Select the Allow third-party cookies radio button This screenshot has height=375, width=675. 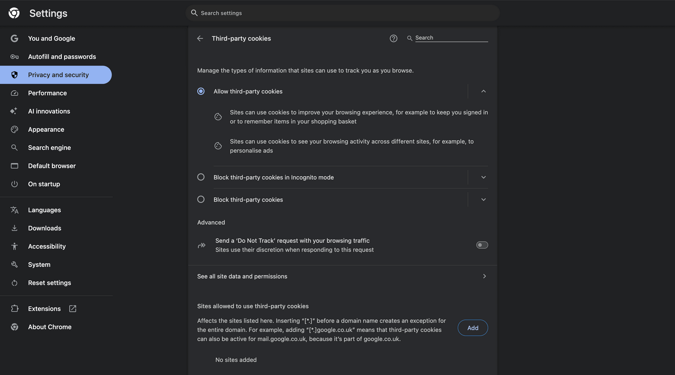(x=201, y=91)
